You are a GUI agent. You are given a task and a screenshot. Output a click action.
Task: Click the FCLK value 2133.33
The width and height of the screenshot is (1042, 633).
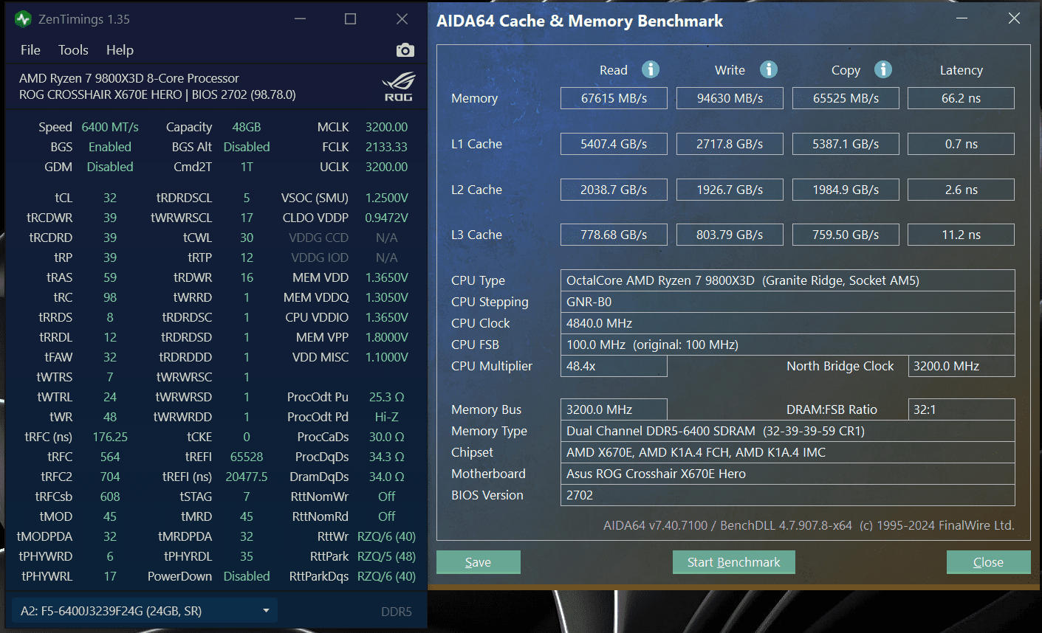click(x=386, y=147)
